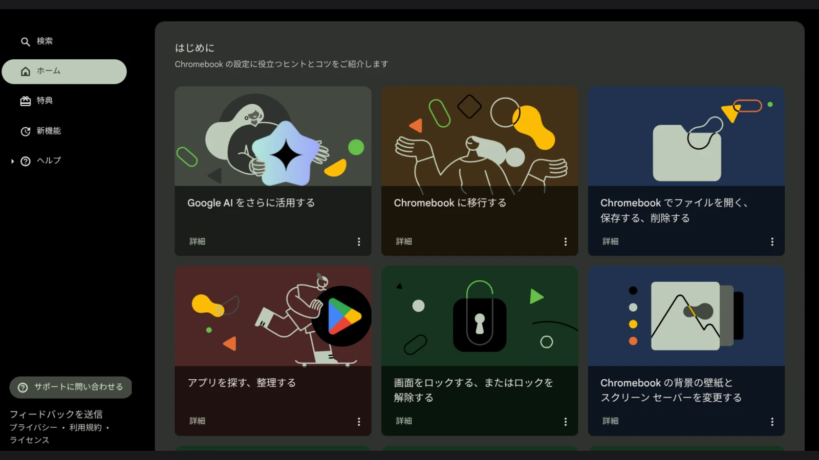Select the ホーム tab in the sidebar

coord(64,72)
